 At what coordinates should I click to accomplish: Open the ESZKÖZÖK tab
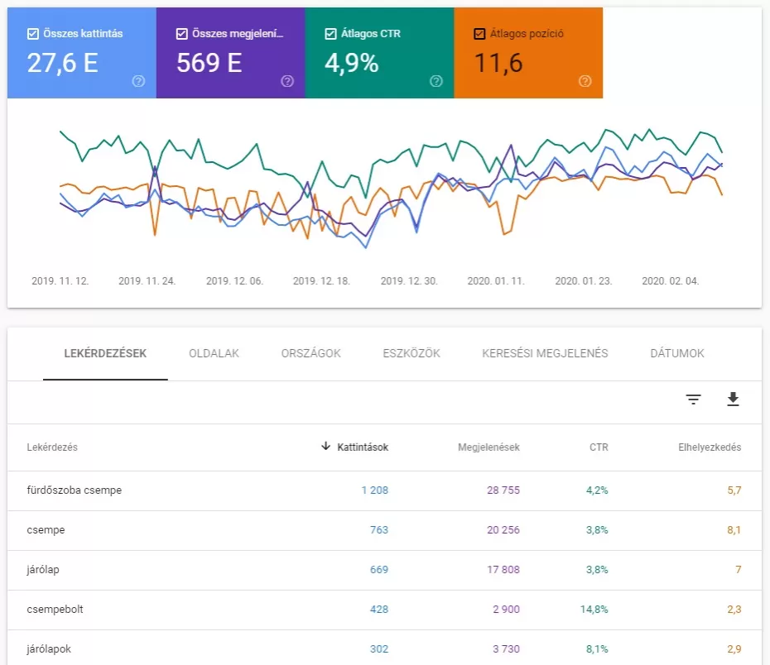click(x=411, y=353)
